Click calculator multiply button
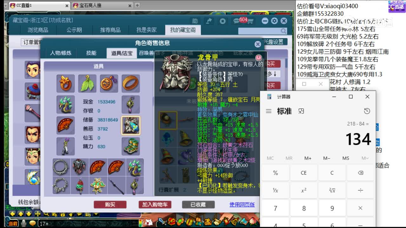The width and height of the screenshot is (406, 228). click(360, 208)
